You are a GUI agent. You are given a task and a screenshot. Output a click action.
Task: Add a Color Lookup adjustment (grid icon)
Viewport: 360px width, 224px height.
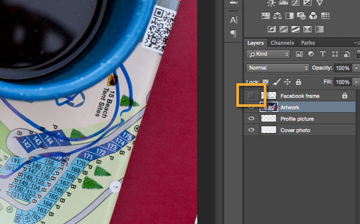tap(325, 15)
